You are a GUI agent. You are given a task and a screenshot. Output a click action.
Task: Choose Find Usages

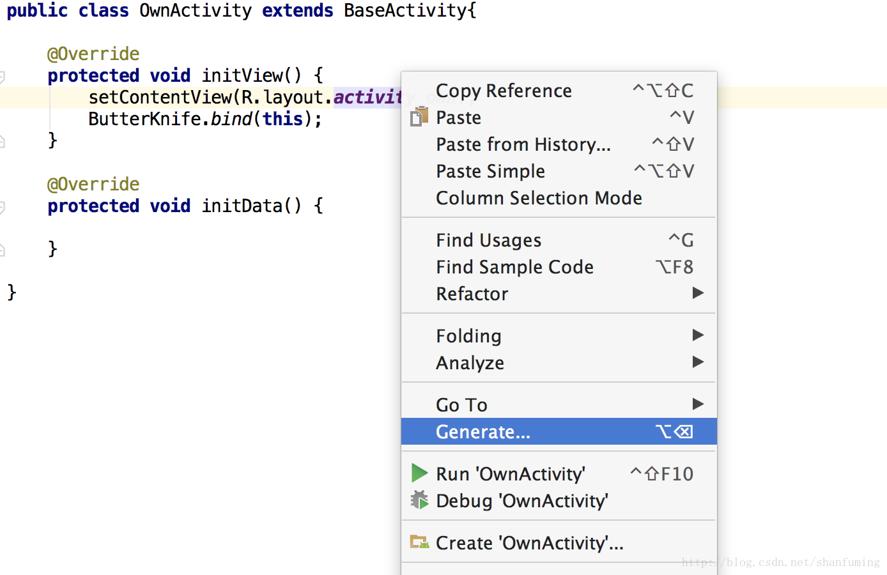(x=559, y=240)
